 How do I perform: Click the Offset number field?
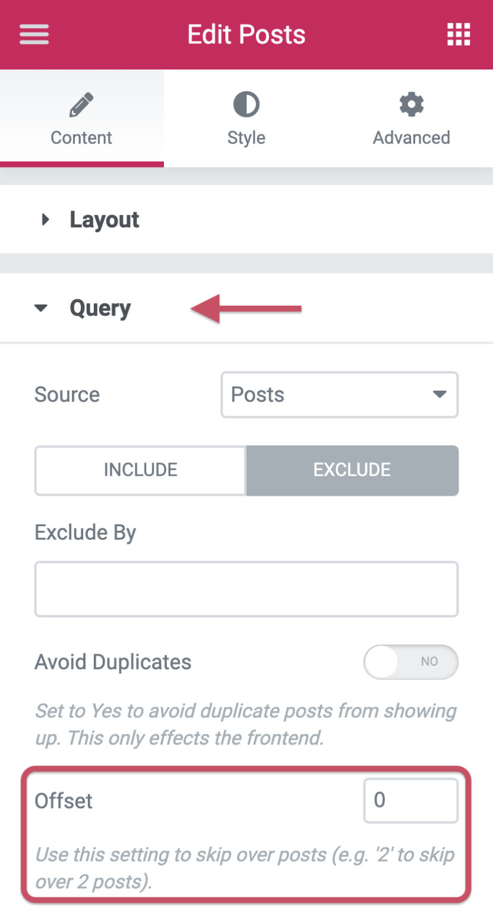411,800
